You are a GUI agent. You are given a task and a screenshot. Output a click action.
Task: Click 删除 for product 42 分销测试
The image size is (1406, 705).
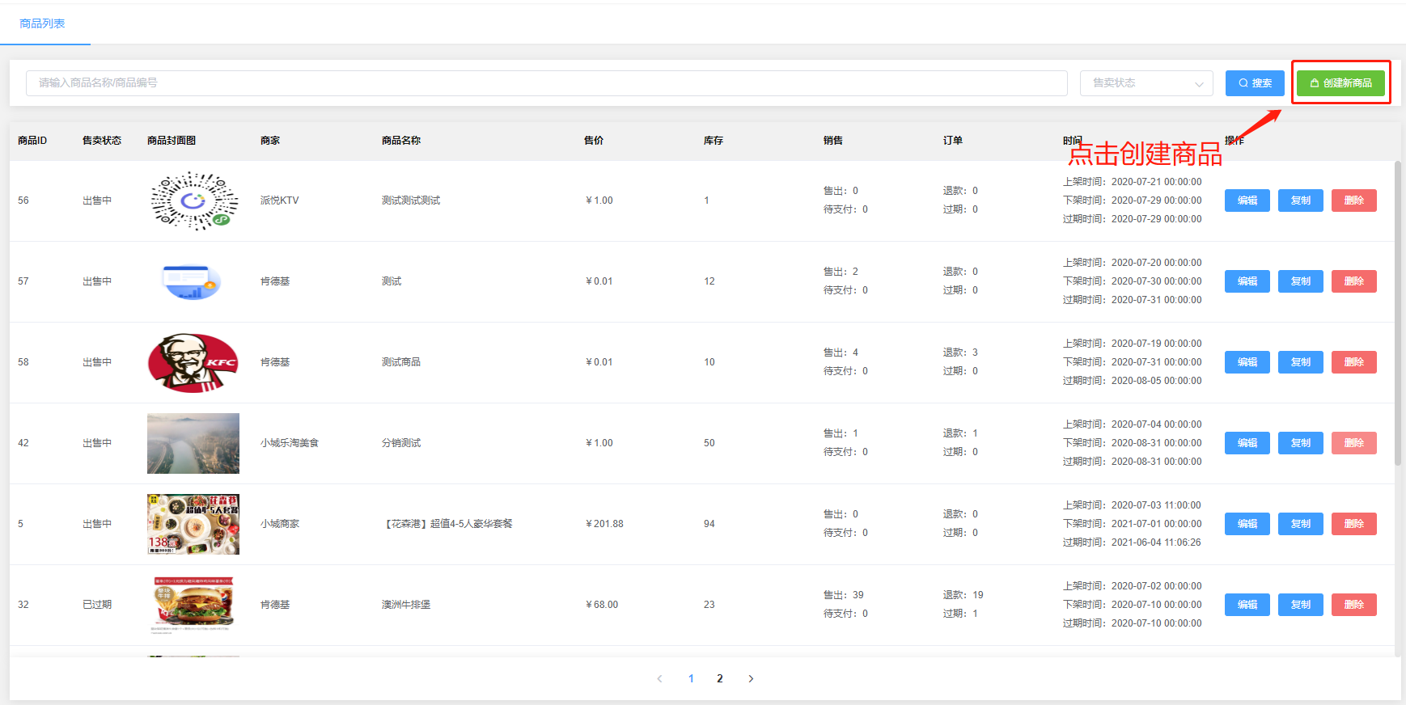(1354, 443)
